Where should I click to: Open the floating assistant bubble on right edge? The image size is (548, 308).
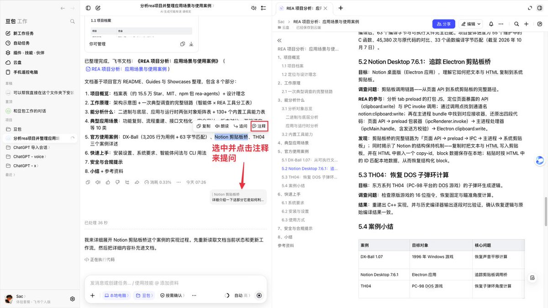541,160
